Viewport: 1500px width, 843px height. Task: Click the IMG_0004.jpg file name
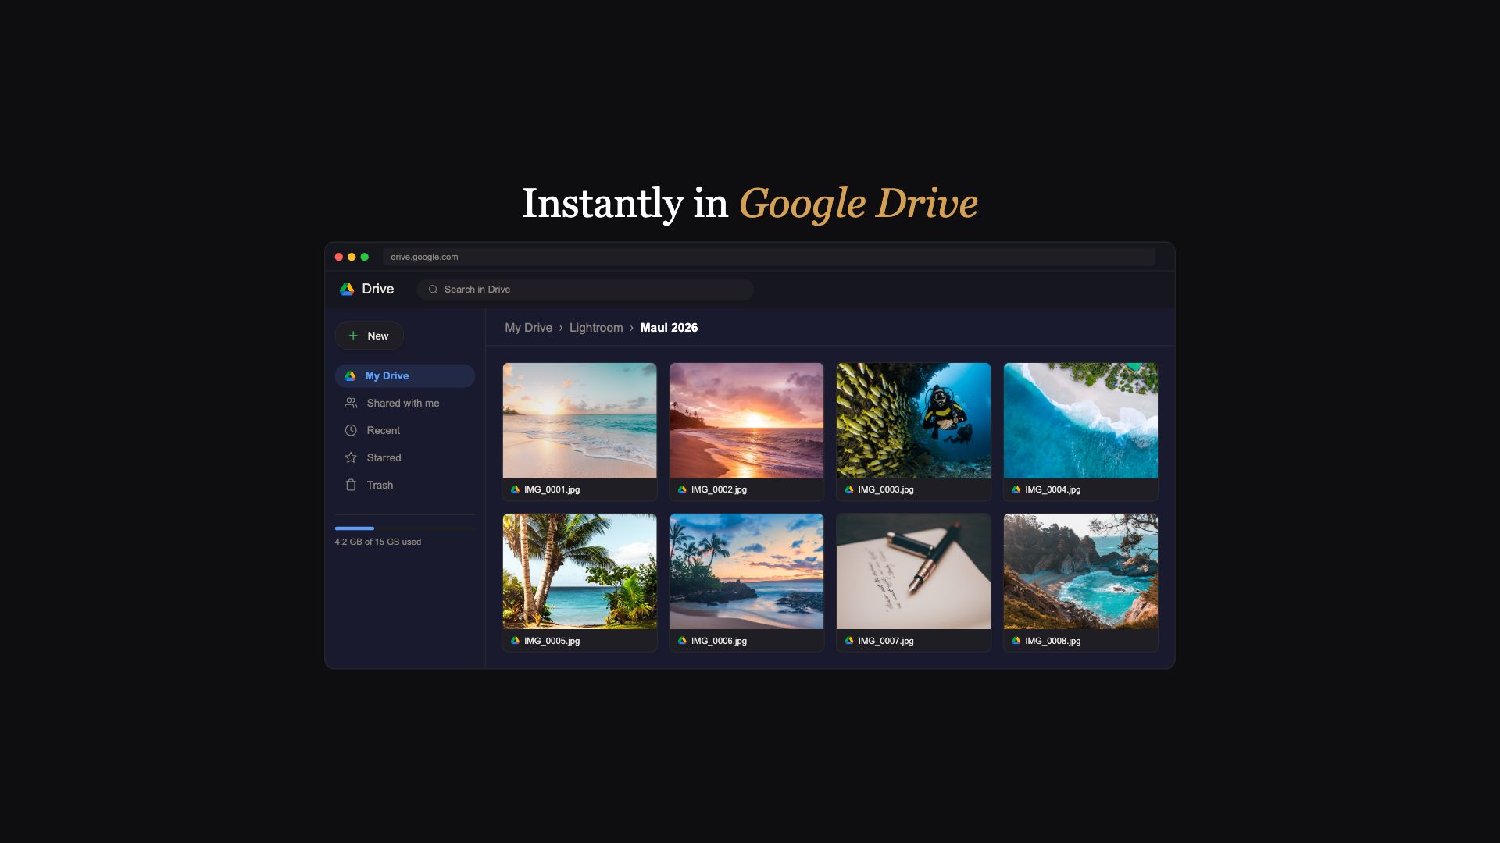tap(1053, 489)
